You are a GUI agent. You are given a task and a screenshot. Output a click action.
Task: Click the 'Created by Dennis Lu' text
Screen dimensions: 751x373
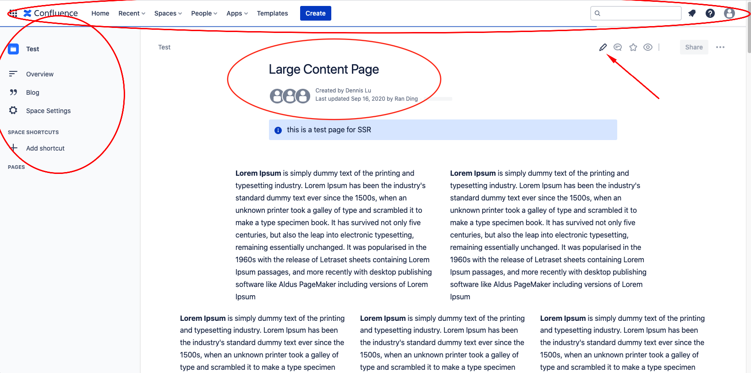pos(343,91)
